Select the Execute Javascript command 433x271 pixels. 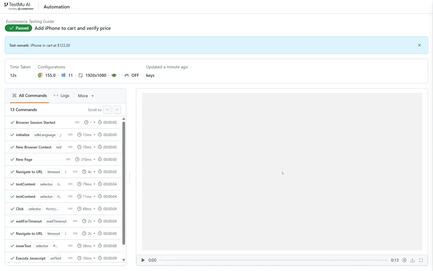[63, 258]
